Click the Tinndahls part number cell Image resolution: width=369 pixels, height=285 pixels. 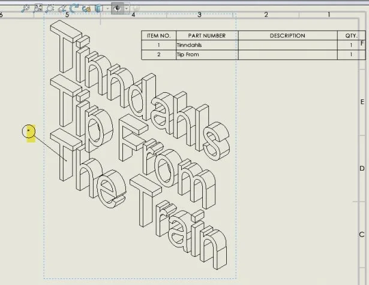point(206,45)
